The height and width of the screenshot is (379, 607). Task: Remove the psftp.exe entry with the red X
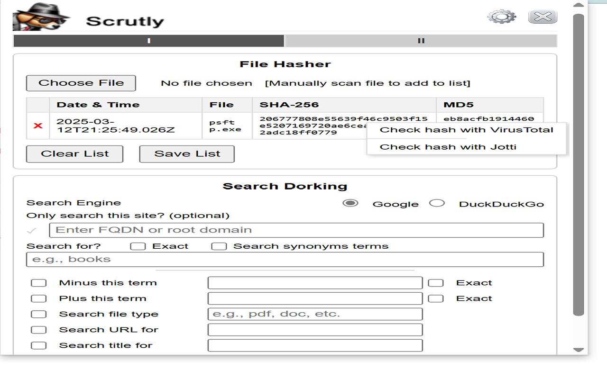38,126
